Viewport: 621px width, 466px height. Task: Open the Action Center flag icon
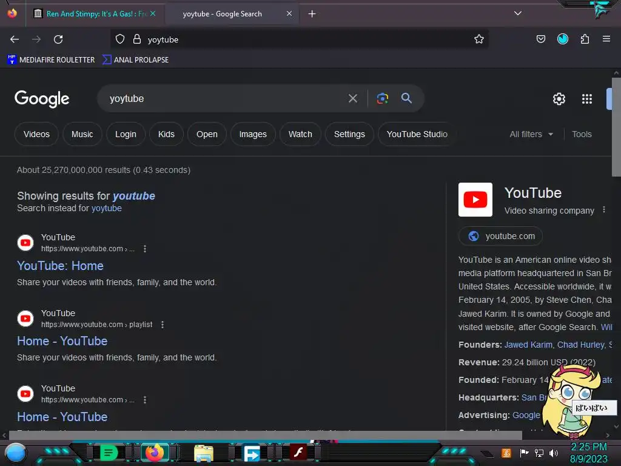coord(525,453)
